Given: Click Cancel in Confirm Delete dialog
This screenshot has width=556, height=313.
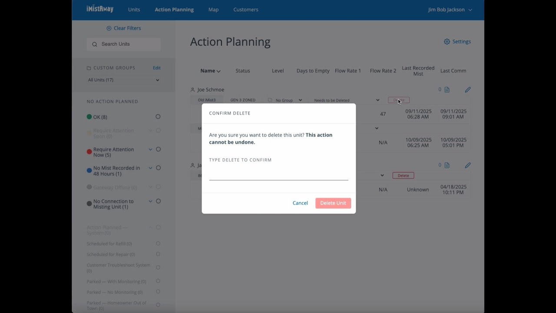Looking at the screenshot, I should (300, 203).
